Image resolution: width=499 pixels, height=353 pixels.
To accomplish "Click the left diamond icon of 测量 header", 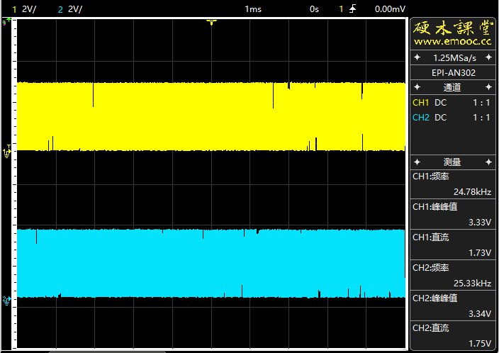I will pyautogui.click(x=417, y=162).
